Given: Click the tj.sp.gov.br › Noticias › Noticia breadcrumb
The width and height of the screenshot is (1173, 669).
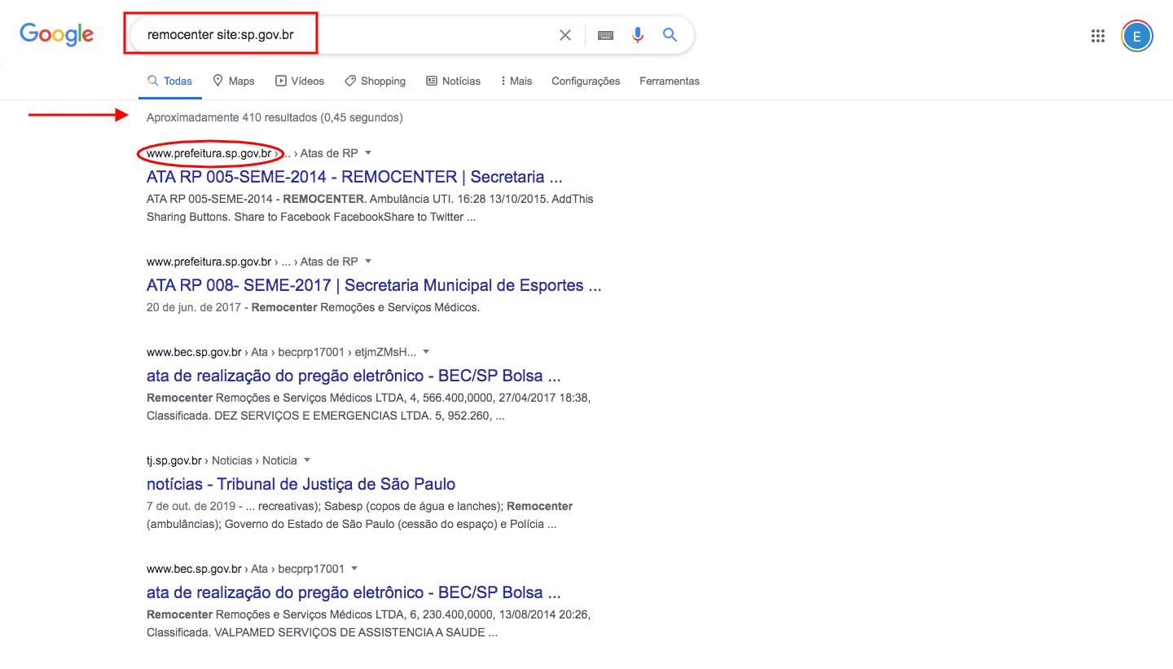Looking at the screenshot, I should coord(222,460).
